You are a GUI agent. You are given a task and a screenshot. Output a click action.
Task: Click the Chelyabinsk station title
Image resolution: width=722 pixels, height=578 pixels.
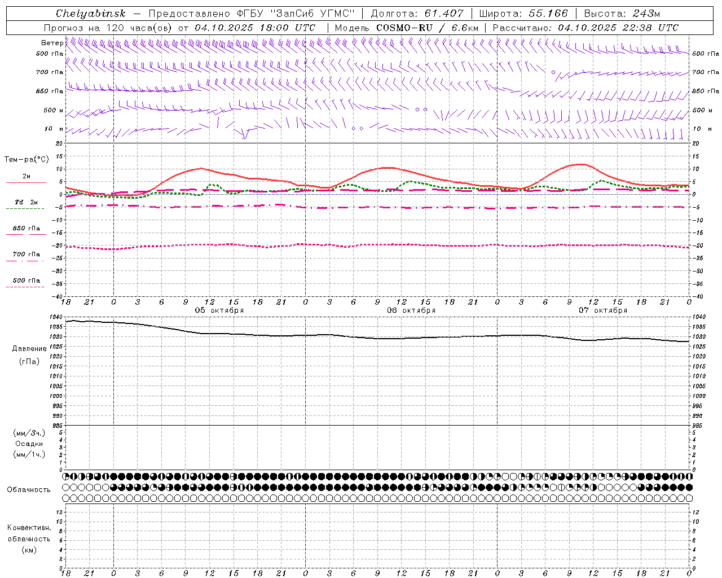(x=91, y=14)
